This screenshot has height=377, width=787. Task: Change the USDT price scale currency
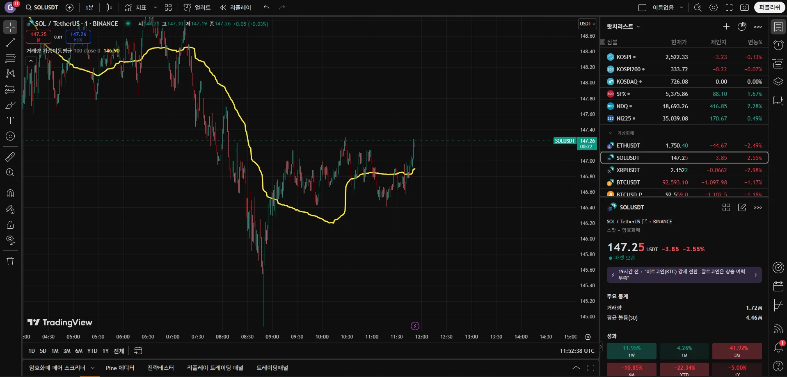(x=587, y=24)
